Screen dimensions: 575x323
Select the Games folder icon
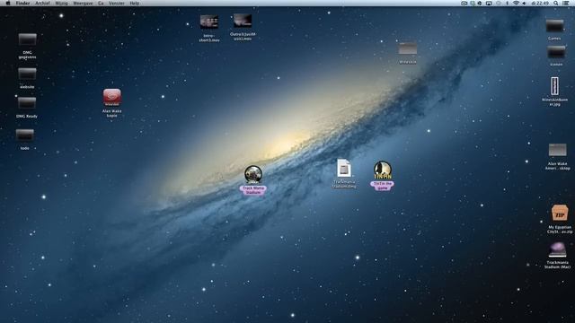(554, 26)
